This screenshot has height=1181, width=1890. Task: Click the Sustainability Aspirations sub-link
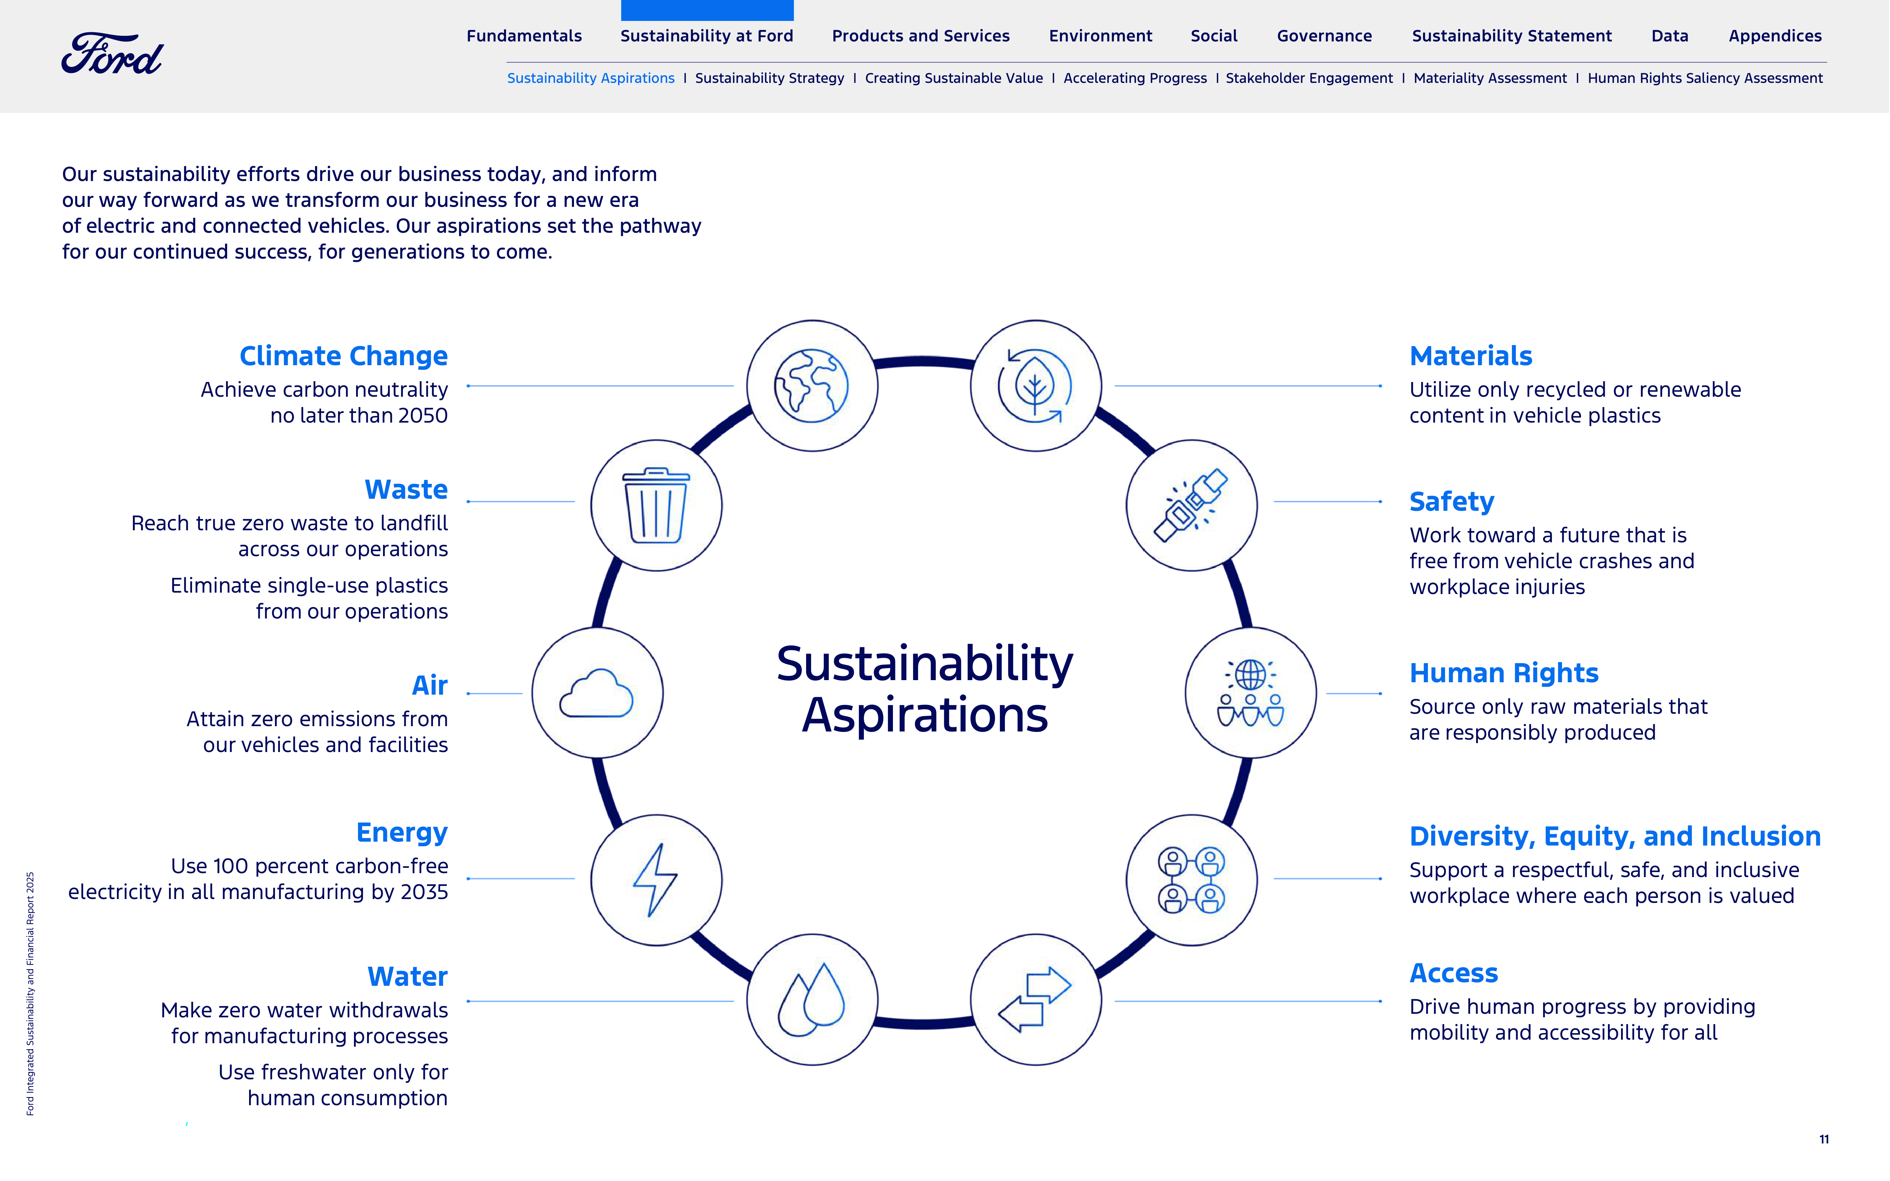[x=591, y=78]
